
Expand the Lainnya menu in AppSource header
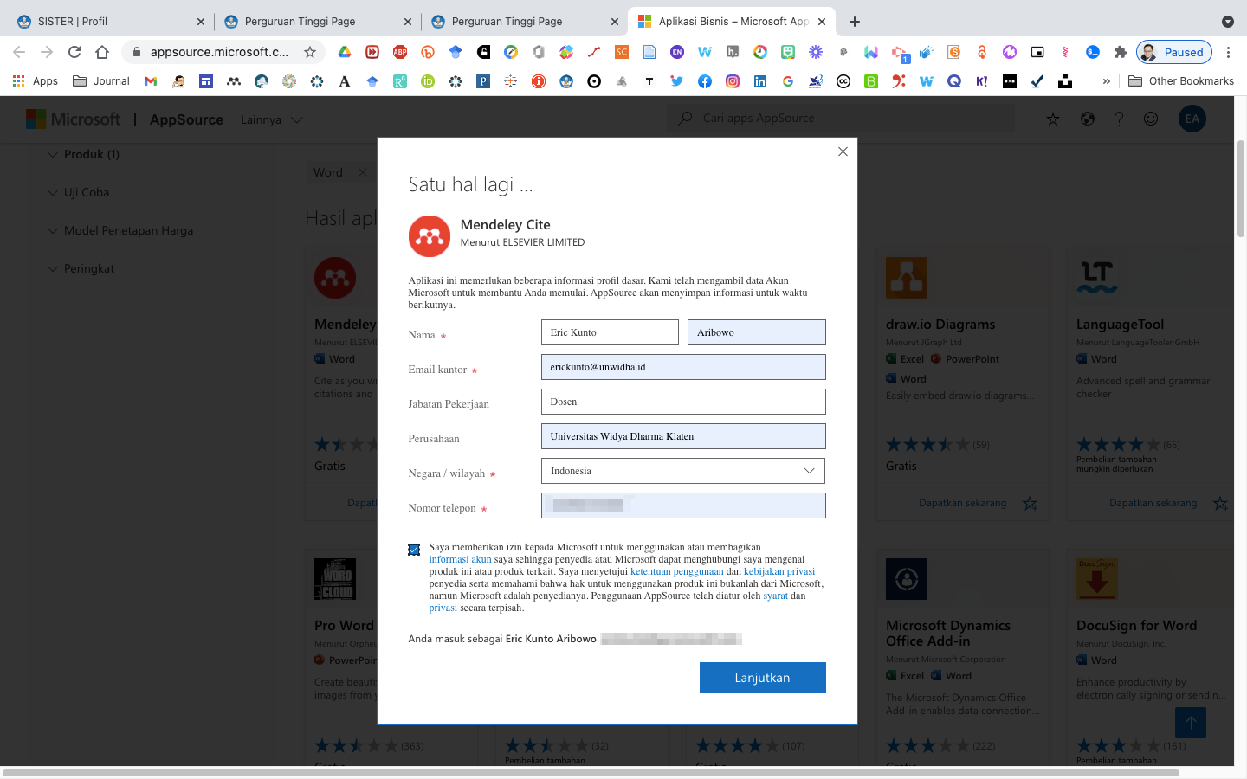point(271,119)
